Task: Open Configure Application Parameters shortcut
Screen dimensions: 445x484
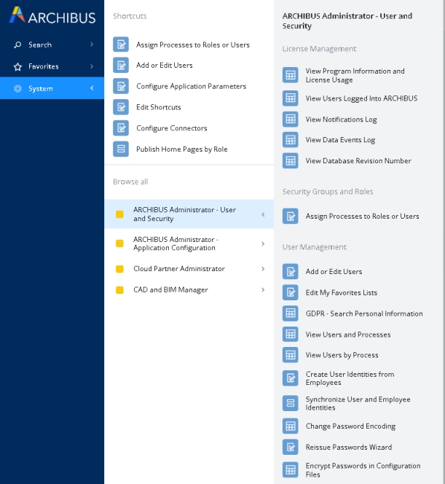Action: [192, 86]
